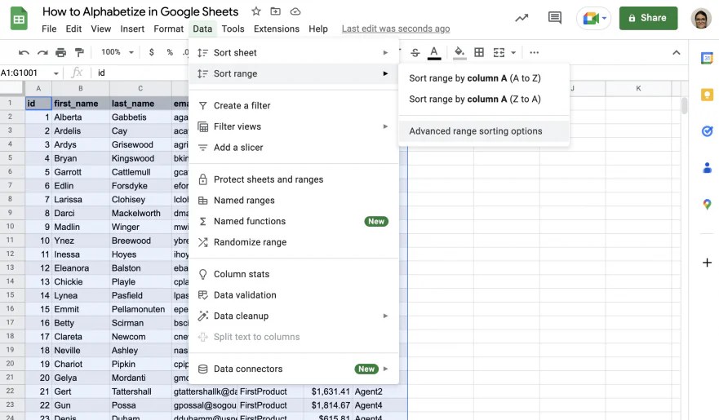Open the File menu
The width and height of the screenshot is (719, 420).
(x=49, y=29)
